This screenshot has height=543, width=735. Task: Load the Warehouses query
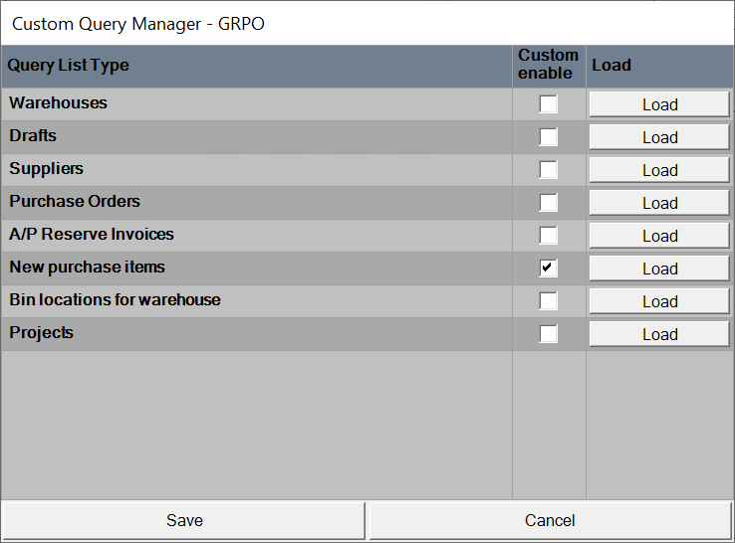click(659, 104)
